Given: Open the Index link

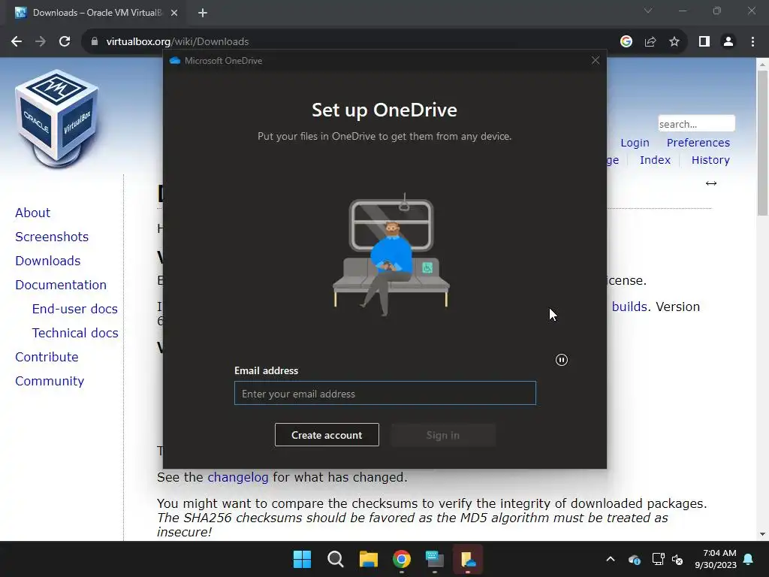Looking at the screenshot, I should [x=655, y=160].
